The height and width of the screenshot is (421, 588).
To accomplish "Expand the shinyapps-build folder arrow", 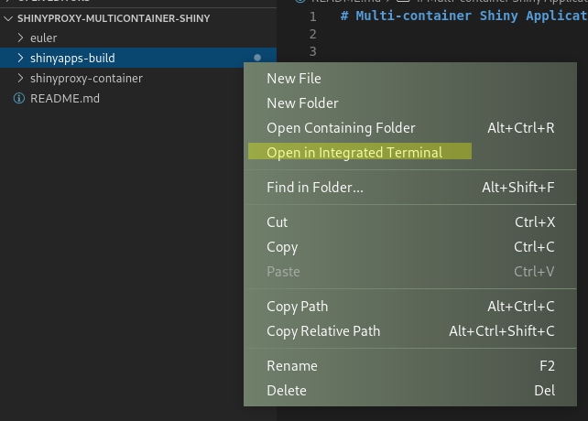I will (21, 59).
